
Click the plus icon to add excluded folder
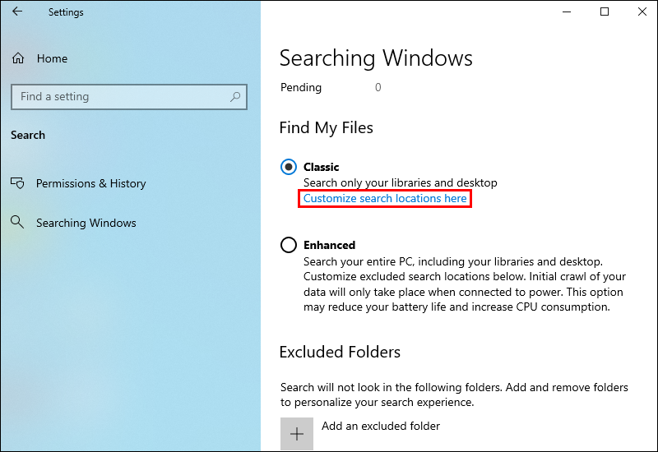point(297,434)
